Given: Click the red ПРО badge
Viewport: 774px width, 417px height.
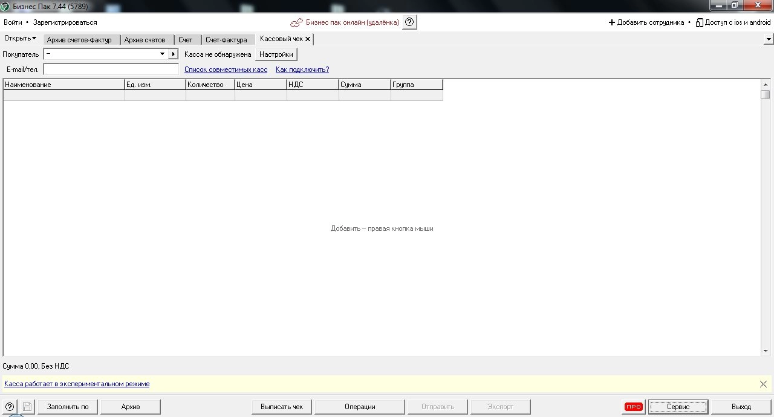Looking at the screenshot, I should point(633,407).
